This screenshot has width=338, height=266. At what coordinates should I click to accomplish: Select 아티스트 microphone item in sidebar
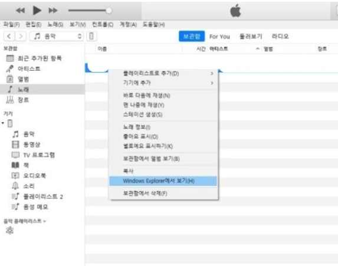coord(42,69)
